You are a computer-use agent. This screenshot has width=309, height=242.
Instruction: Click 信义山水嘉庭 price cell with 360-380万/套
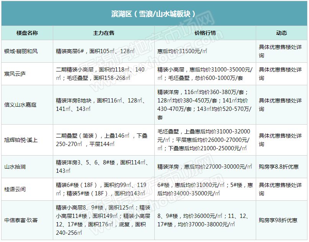tap(204, 105)
